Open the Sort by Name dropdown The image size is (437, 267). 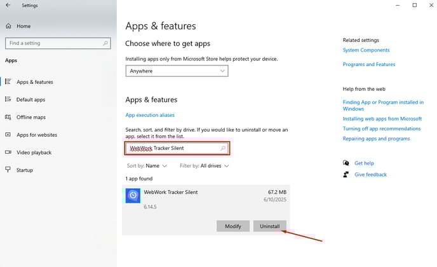coord(147,166)
